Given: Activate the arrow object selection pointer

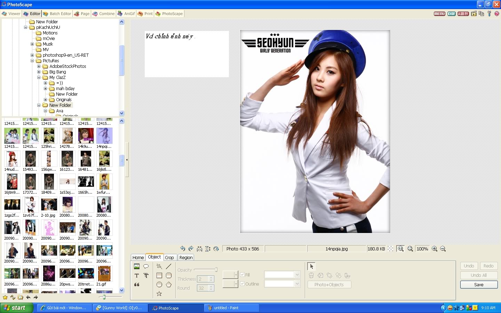Looking at the screenshot, I should [311, 266].
